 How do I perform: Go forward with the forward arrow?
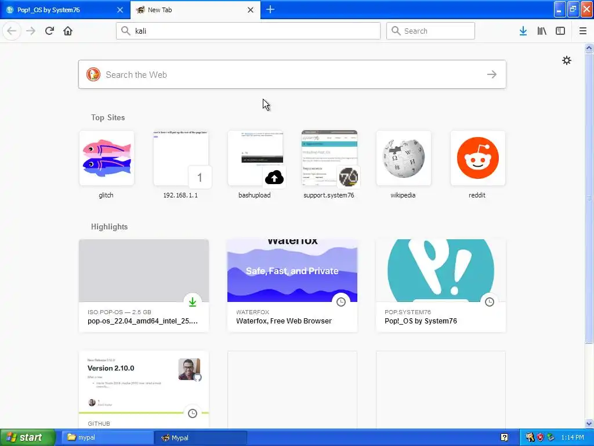pyautogui.click(x=31, y=31)
